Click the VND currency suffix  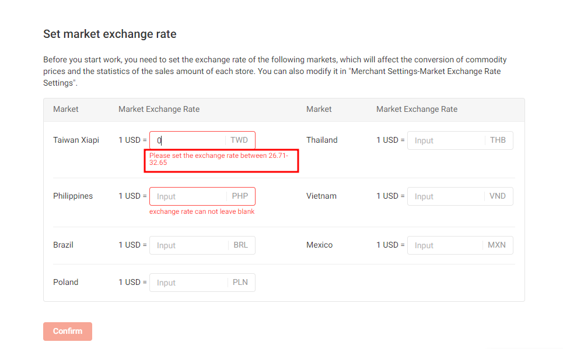point(497,196)
